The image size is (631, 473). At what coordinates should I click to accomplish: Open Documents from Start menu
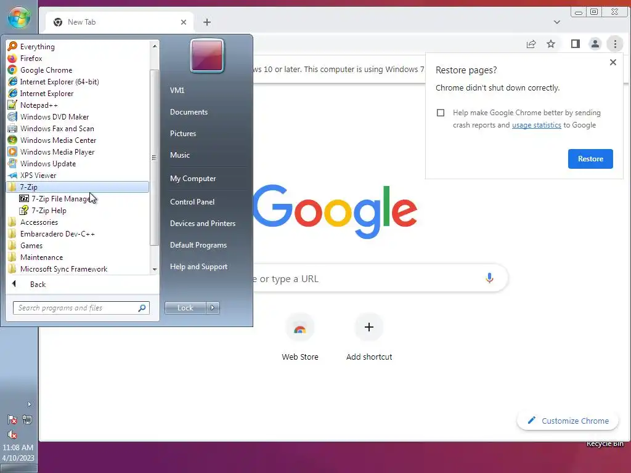click(189, 112)
